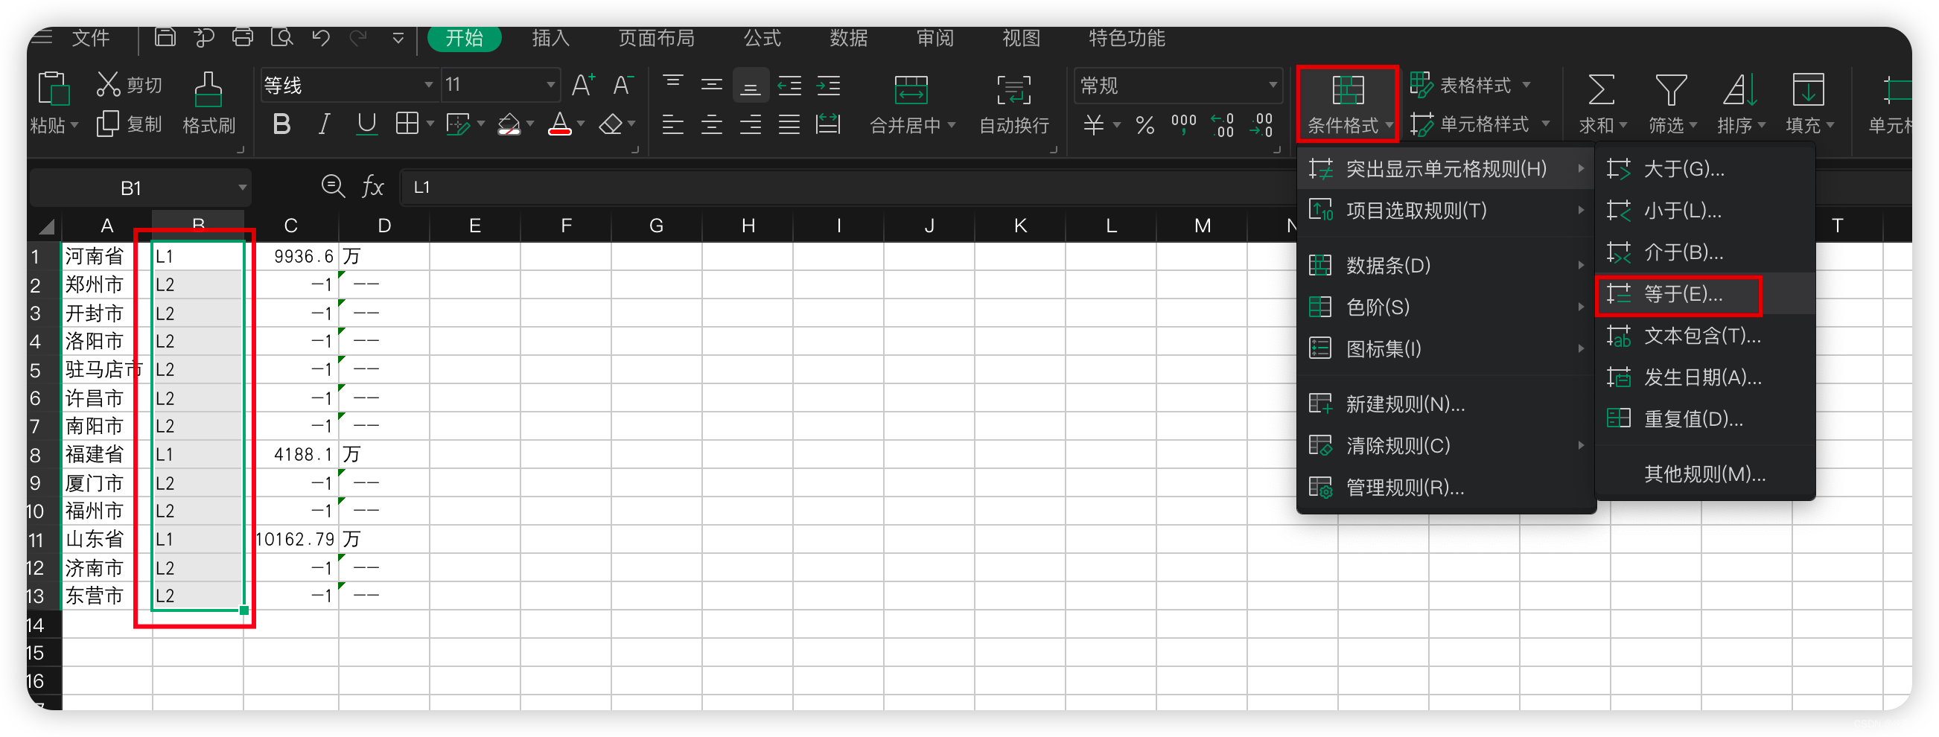The image size is (1939, 737).
Task: Click the Print Preview icon
Action: [x=281, y=38]
